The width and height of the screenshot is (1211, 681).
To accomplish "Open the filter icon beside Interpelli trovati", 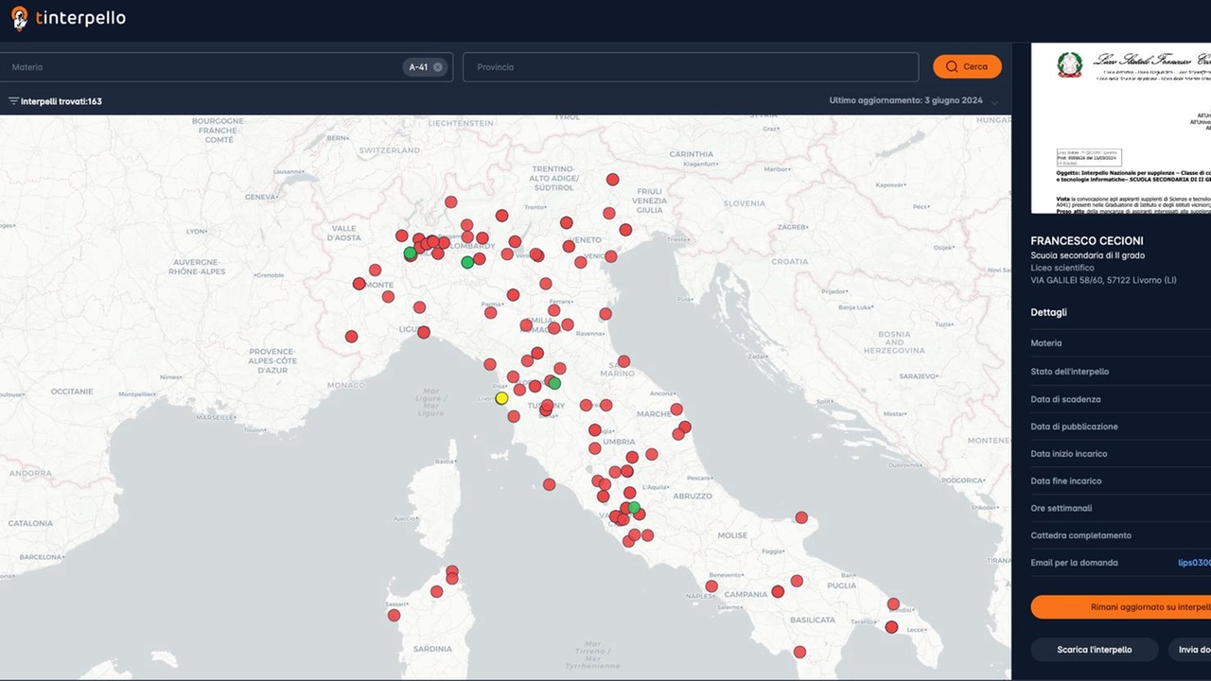I will pos(13,101).
